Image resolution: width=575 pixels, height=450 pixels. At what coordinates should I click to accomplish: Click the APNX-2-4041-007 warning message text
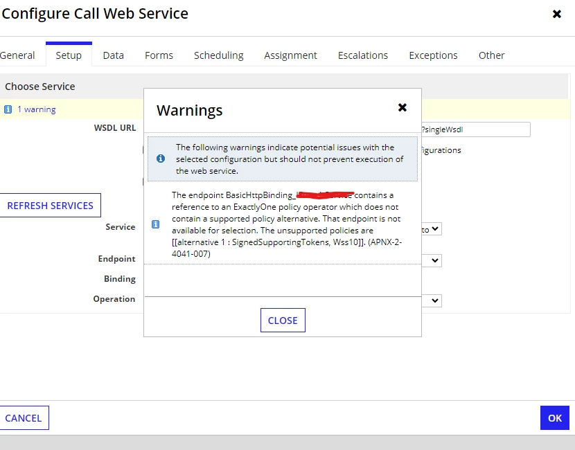[287, 224]
